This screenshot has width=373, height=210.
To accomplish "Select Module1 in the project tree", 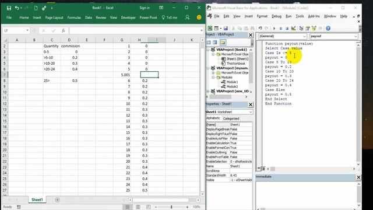I will point(232,82).
